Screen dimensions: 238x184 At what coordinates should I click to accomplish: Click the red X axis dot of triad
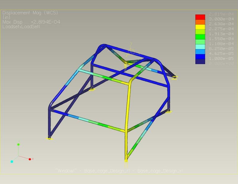[30, 159]
